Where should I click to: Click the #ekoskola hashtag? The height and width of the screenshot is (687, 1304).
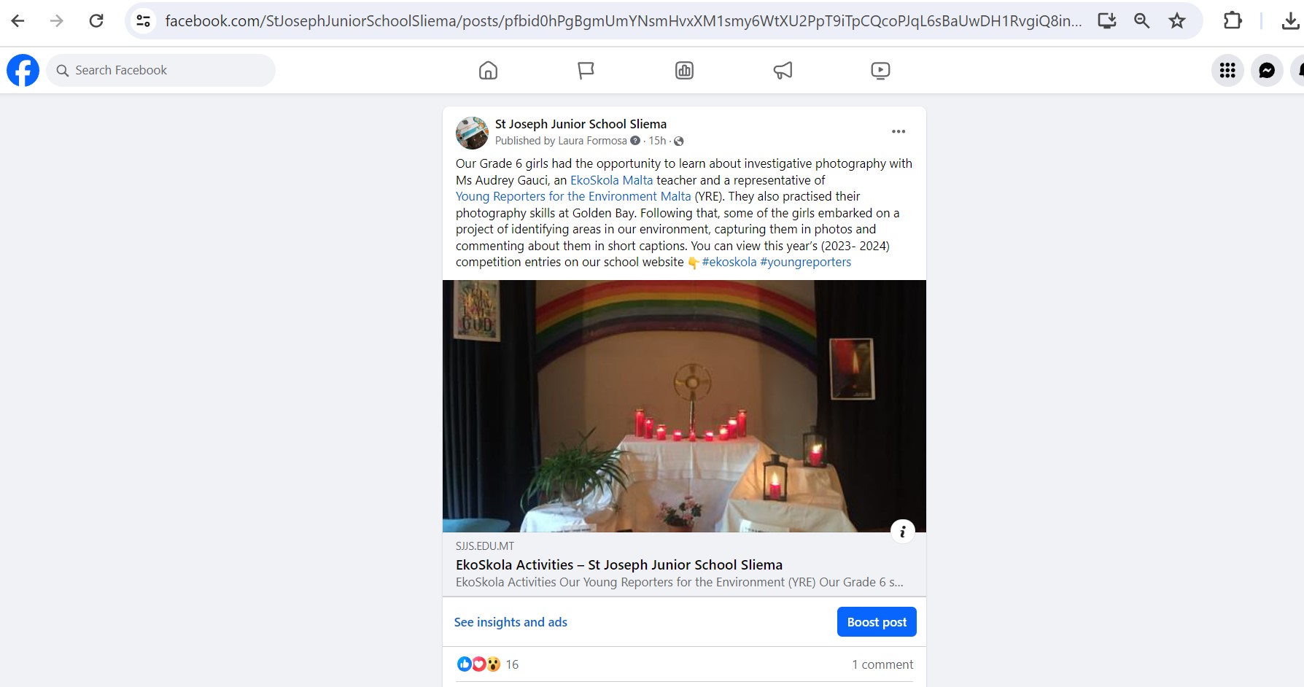(729, 262)
